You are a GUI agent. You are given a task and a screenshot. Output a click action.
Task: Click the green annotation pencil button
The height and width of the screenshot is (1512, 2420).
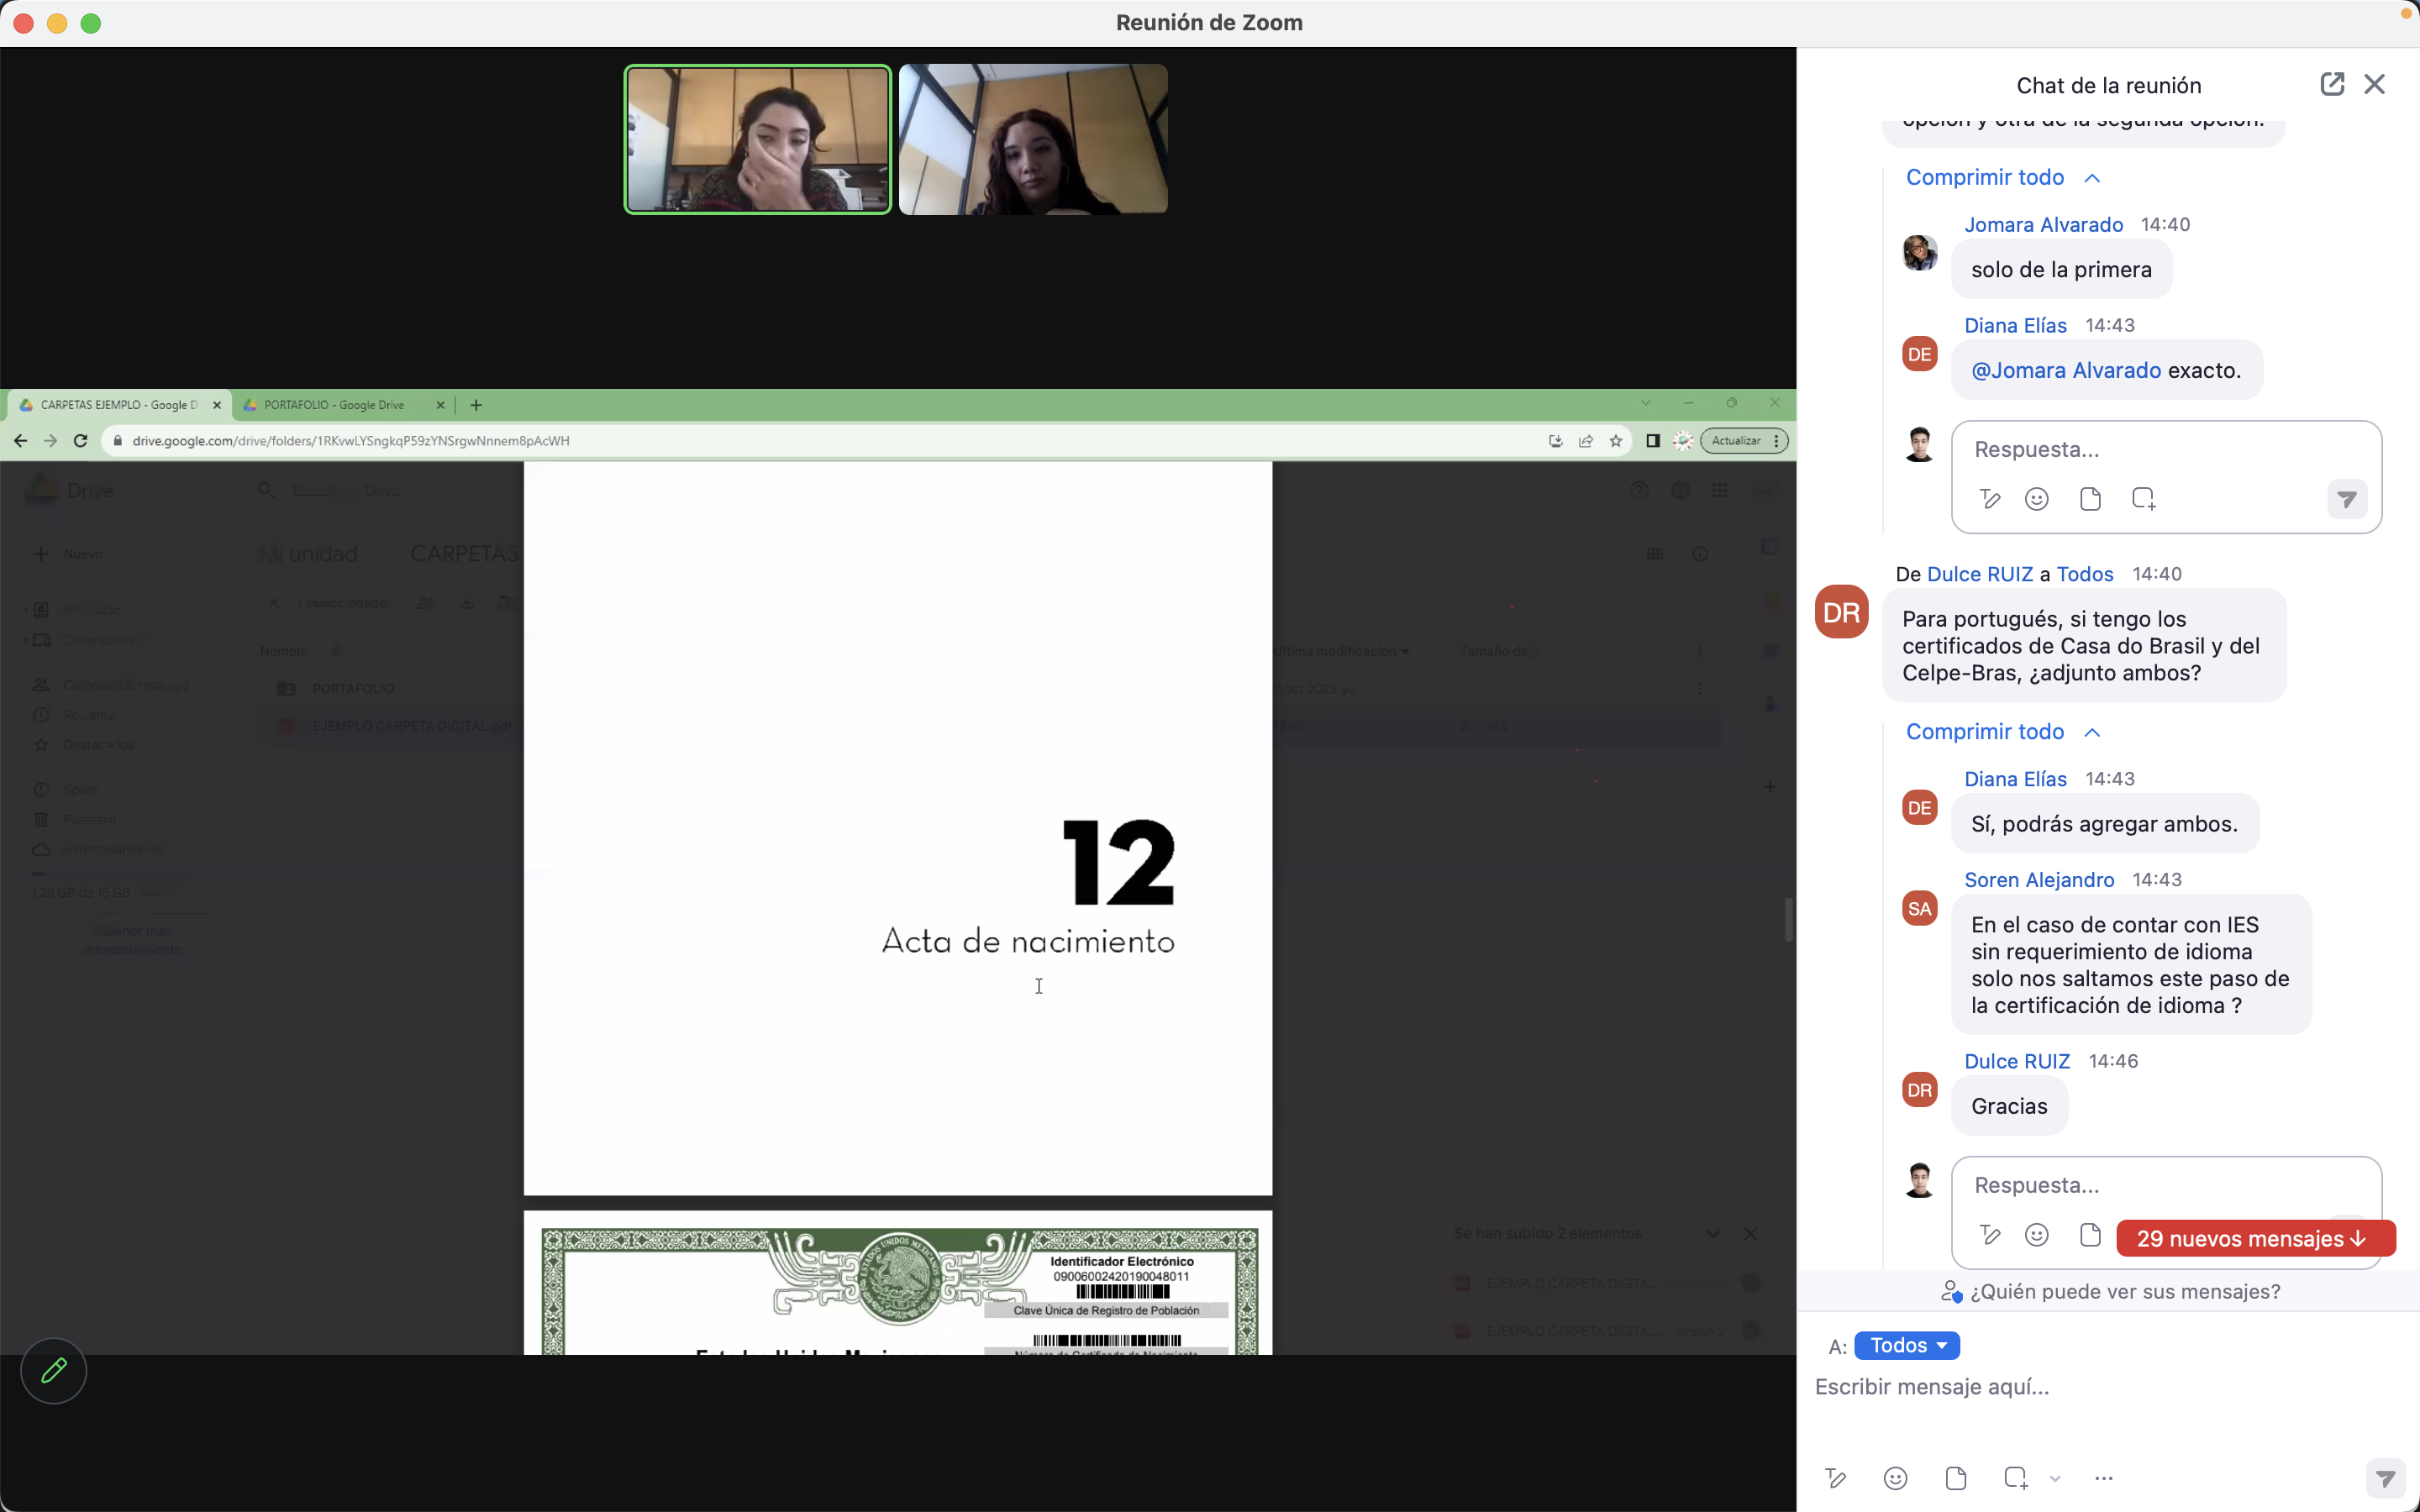point(54,1370)
